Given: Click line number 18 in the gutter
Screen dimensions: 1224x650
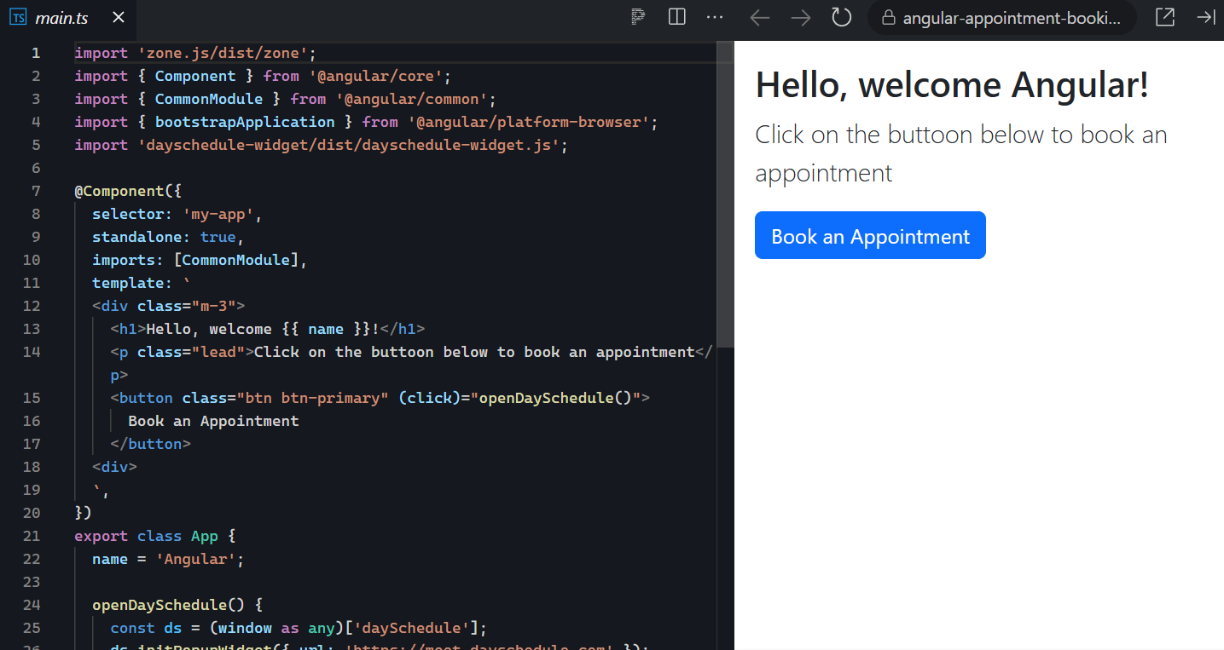Looking at the screenshot, I should [32, 467].
